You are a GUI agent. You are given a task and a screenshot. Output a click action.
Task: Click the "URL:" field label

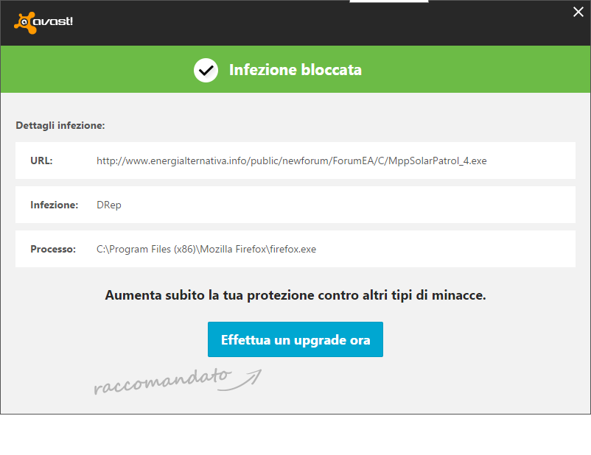[41, 161]
